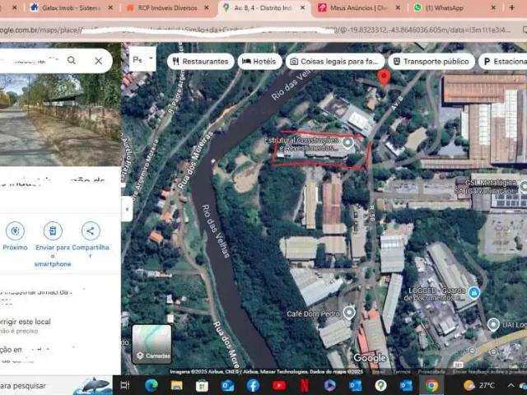Open Netflix from the taskbar
Image resolution: width=527 pixels, height=395 pixels.
coord(304,386)
